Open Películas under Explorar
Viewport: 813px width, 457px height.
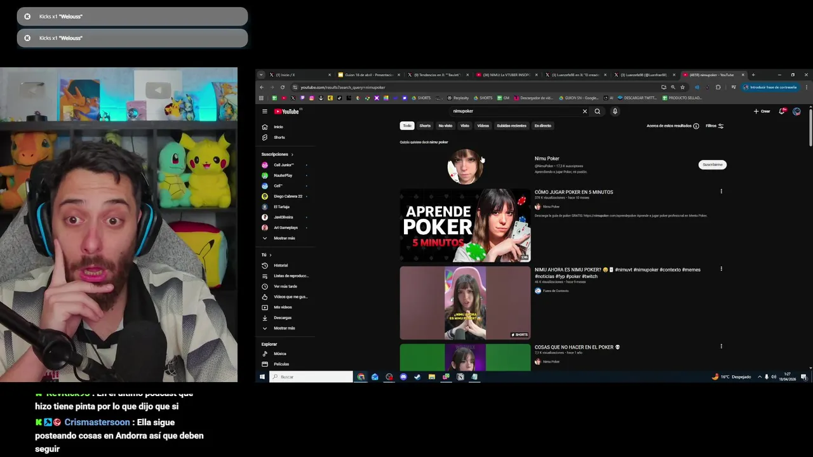tap(281, 364)
